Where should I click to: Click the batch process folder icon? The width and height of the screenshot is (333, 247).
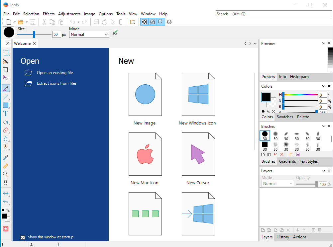tap(133, 22)
